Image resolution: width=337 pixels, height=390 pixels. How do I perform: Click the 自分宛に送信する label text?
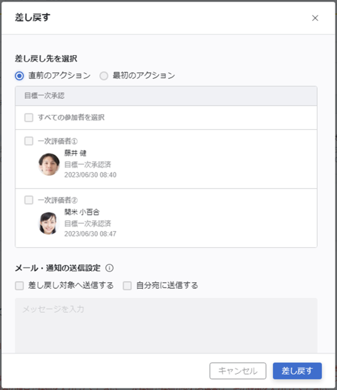coord(167,285)
